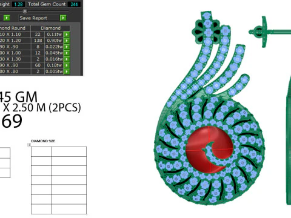Collapse the panel with the round up-arrow

click(x=25, y=11)
